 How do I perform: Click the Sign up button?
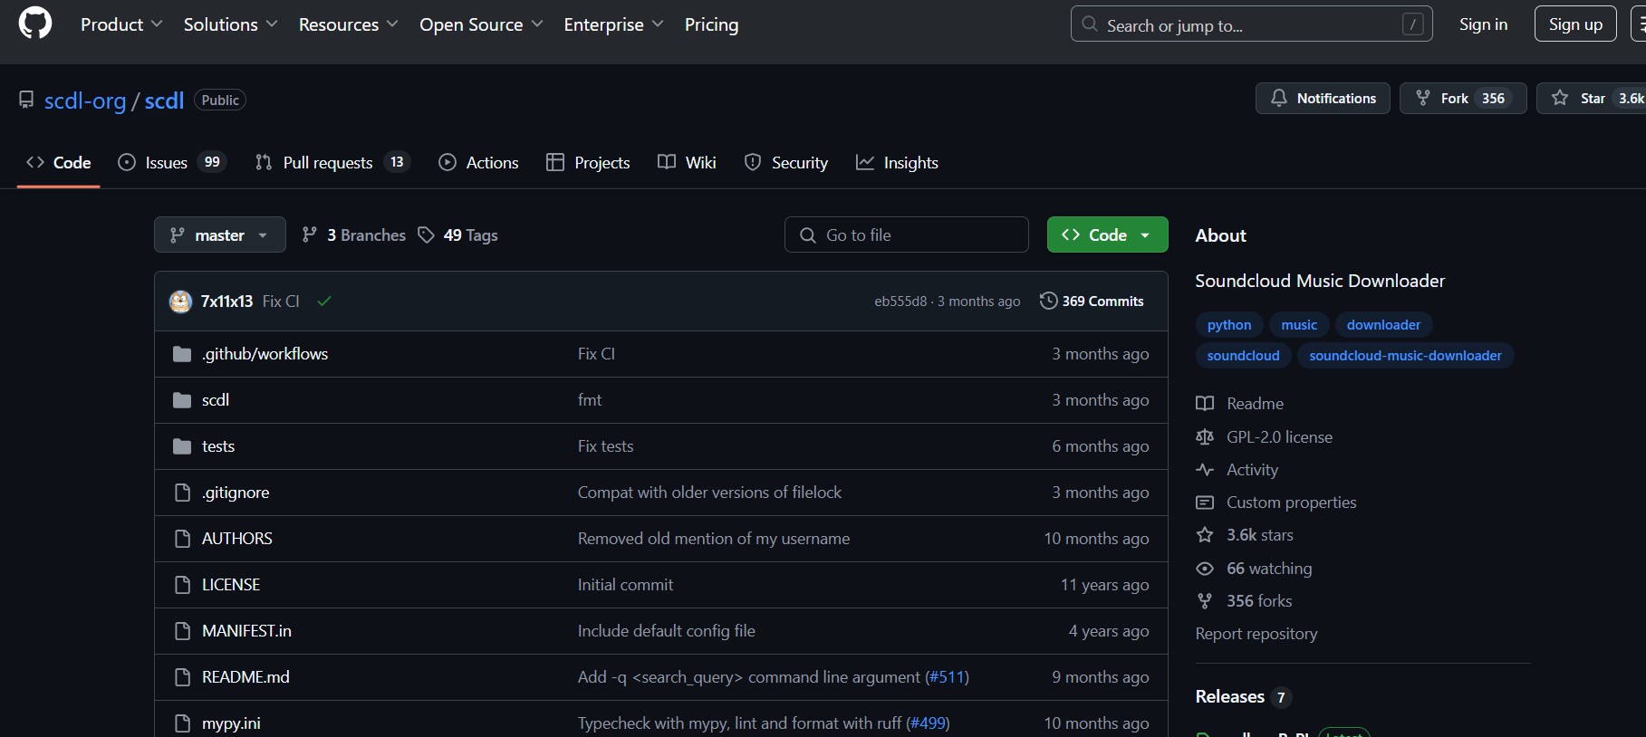click(x=1575, y=24)
